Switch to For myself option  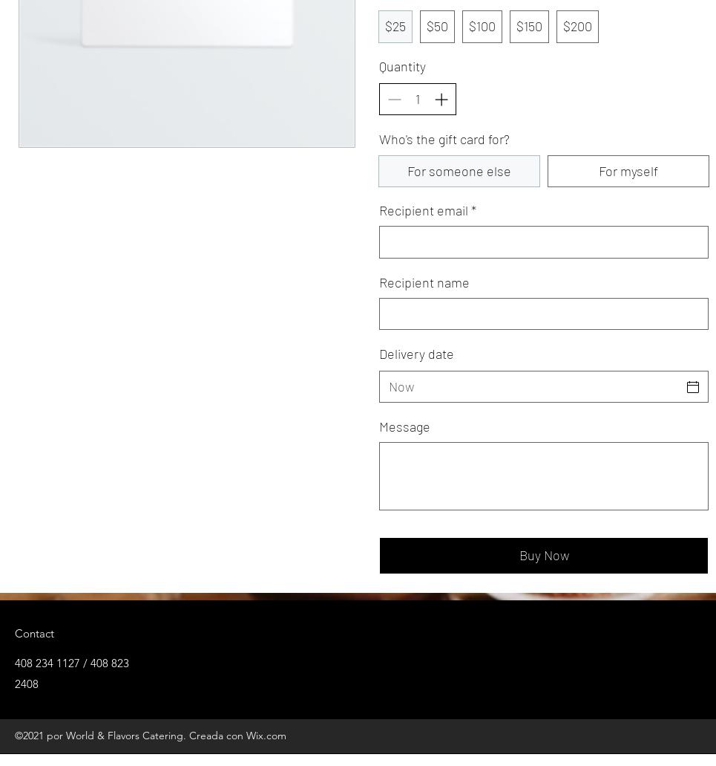628,172
